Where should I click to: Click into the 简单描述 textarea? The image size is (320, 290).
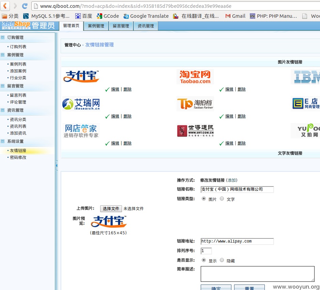258,274
